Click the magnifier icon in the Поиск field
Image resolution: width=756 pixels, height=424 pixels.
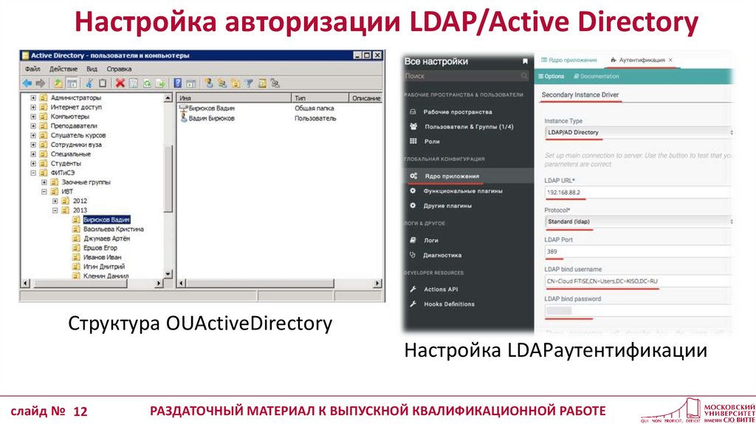point(524,76)
